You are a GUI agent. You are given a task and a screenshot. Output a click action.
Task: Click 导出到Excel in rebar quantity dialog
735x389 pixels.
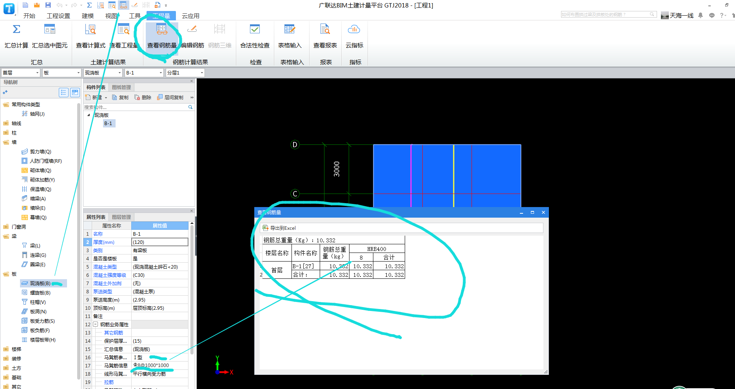[279, 228]
